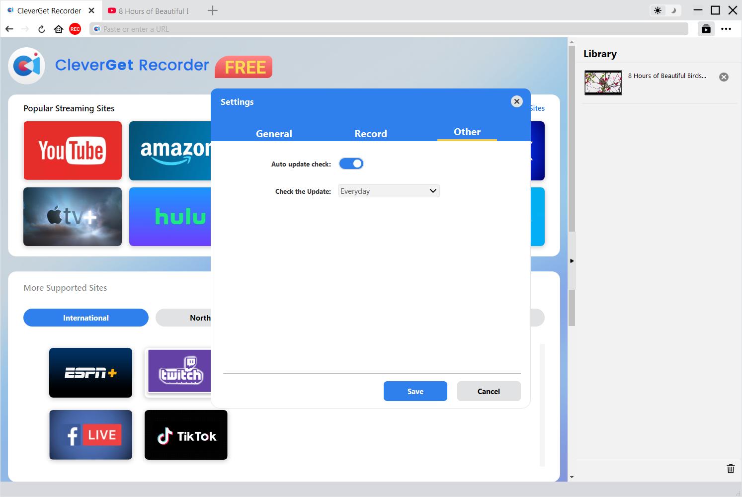The height and width of the screenshot is (497, 742).
Task: Expand the Check the Update dropdown
Action: point(389,191)
